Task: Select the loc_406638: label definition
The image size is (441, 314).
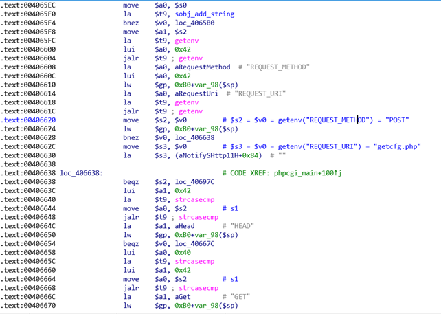Action: [x=81, y=173]
